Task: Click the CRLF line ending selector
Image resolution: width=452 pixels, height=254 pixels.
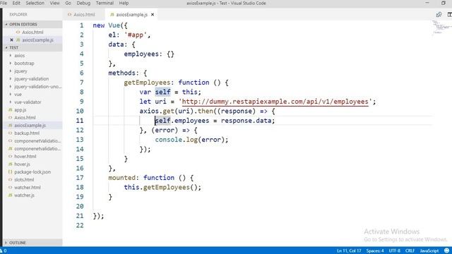Action: (410, 251)
